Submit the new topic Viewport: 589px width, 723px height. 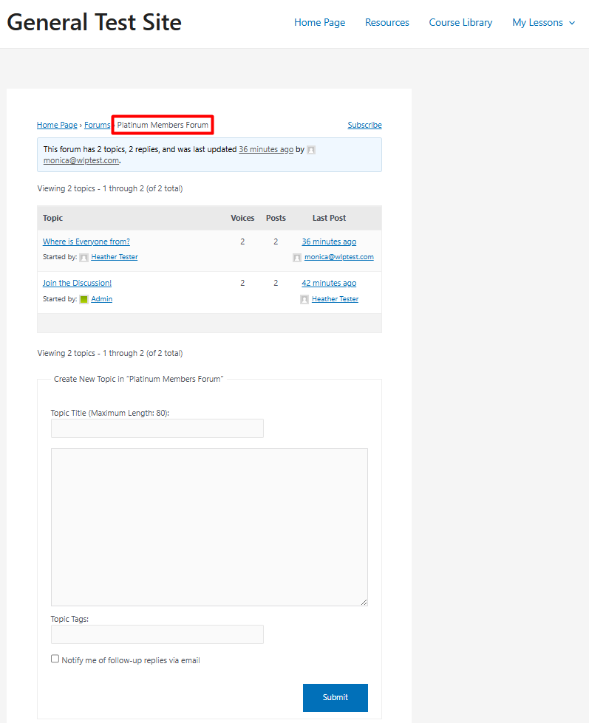336,698
